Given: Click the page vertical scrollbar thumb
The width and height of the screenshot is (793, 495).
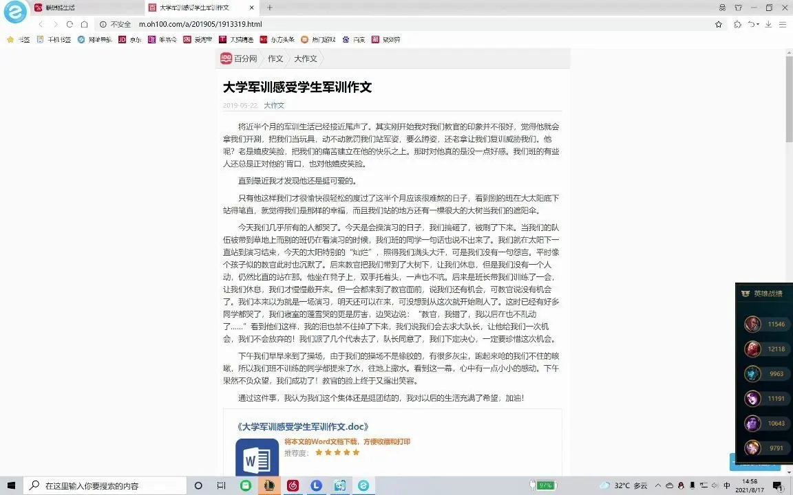Looking at the screenshot, I should pos(789,98).
